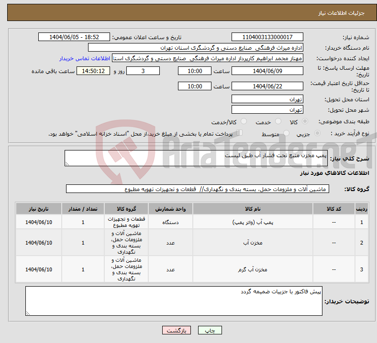Click the delivery province field تهران

pyautogui.click(x=267, y=99)
